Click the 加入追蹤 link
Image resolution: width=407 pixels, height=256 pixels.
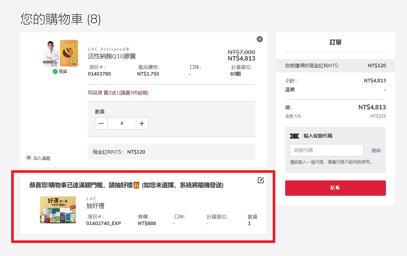tap(42, 158)
